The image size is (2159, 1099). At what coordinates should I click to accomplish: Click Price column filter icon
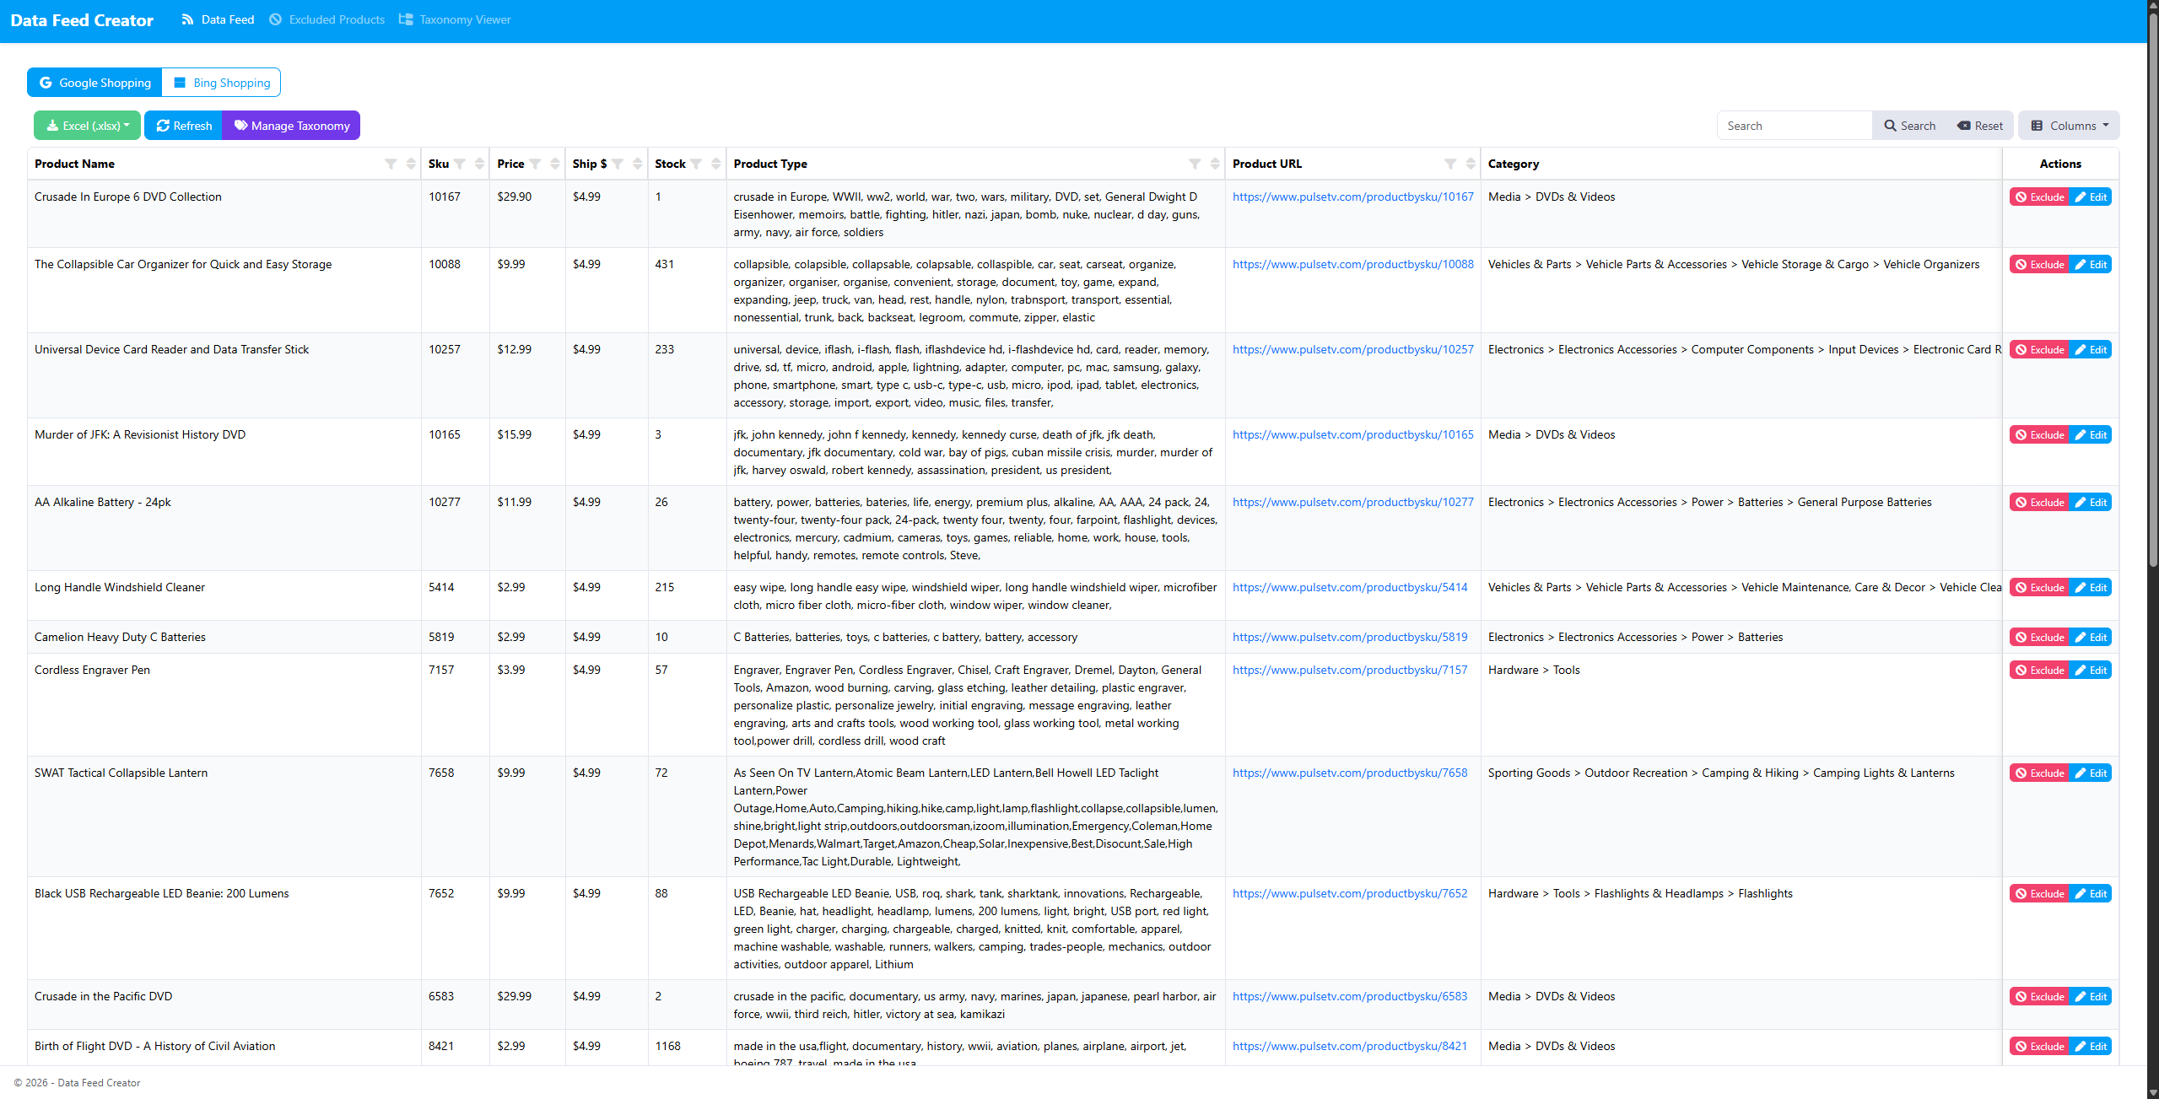pyautogui.click(x=535, y=164)
